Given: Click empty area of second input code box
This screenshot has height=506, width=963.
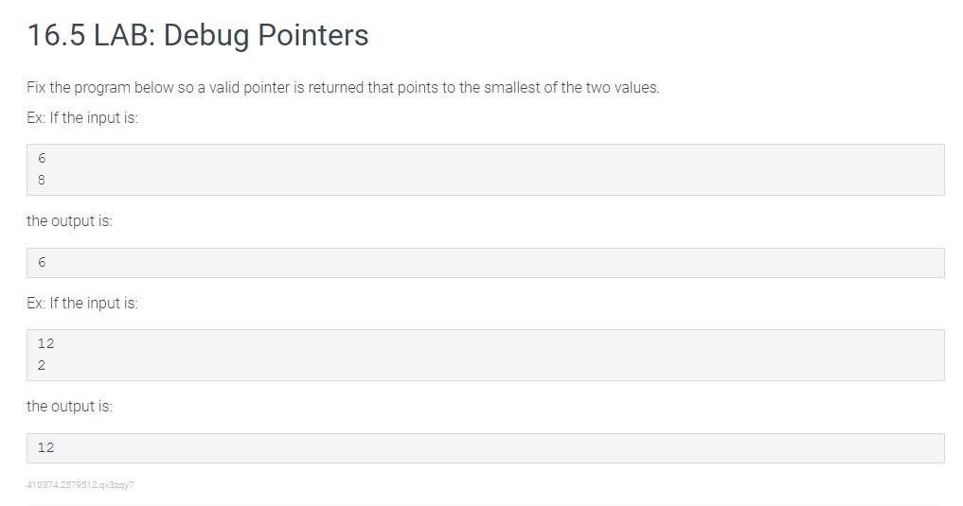Looking at the screenshot, I should pyautogui.click(x=491, y=355).
